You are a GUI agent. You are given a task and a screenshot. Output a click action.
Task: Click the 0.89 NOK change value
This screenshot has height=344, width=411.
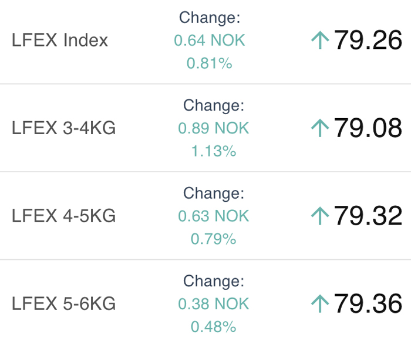pos(213,128)
